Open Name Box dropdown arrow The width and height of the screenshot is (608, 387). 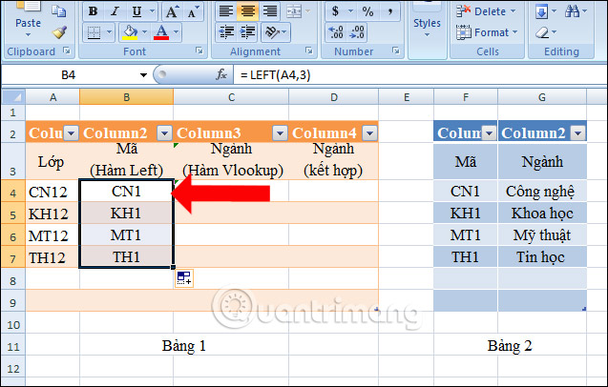(x=143, y=74)
